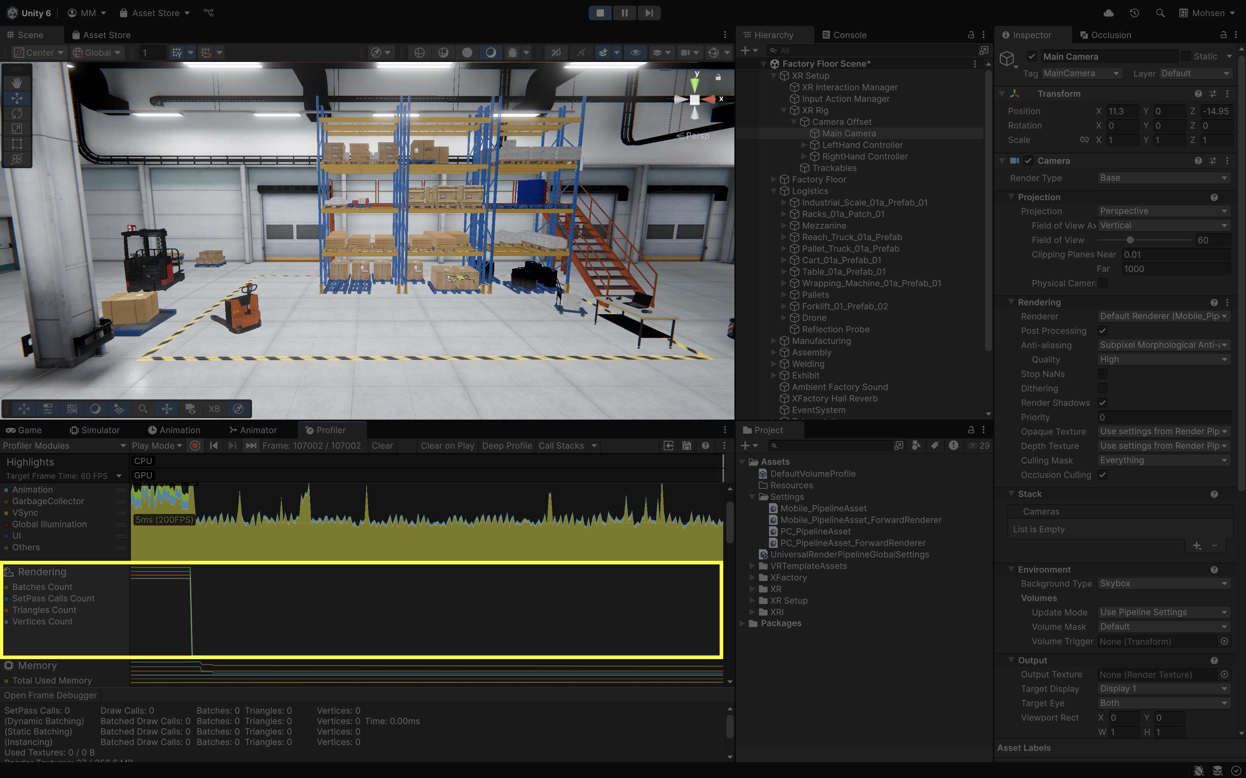Select the Hand view tool
Viewport: 1246px width, 778px height.
click(x=17, y=83)
